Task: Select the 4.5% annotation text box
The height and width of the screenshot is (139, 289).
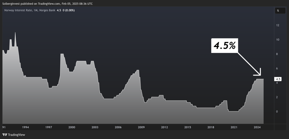Action: [224, 45]
